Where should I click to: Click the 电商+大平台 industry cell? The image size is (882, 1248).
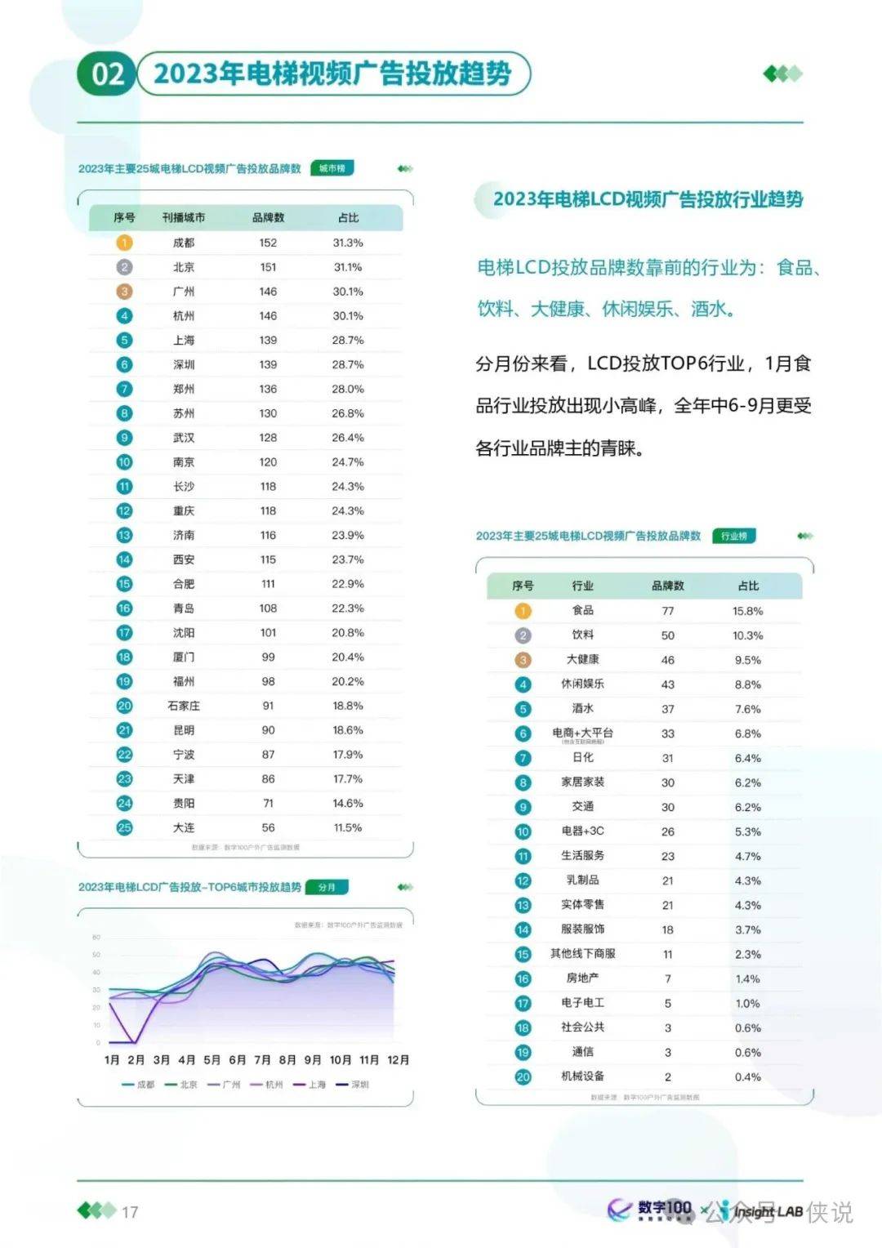583,733
